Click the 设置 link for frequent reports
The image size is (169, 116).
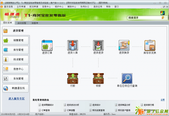pyautogui.click(x=163, y=100)
